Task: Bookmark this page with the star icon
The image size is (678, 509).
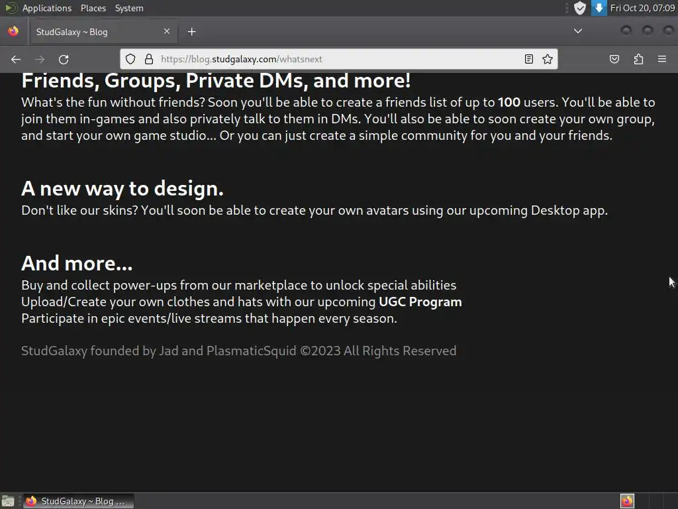Action: (x=548, y=59)
